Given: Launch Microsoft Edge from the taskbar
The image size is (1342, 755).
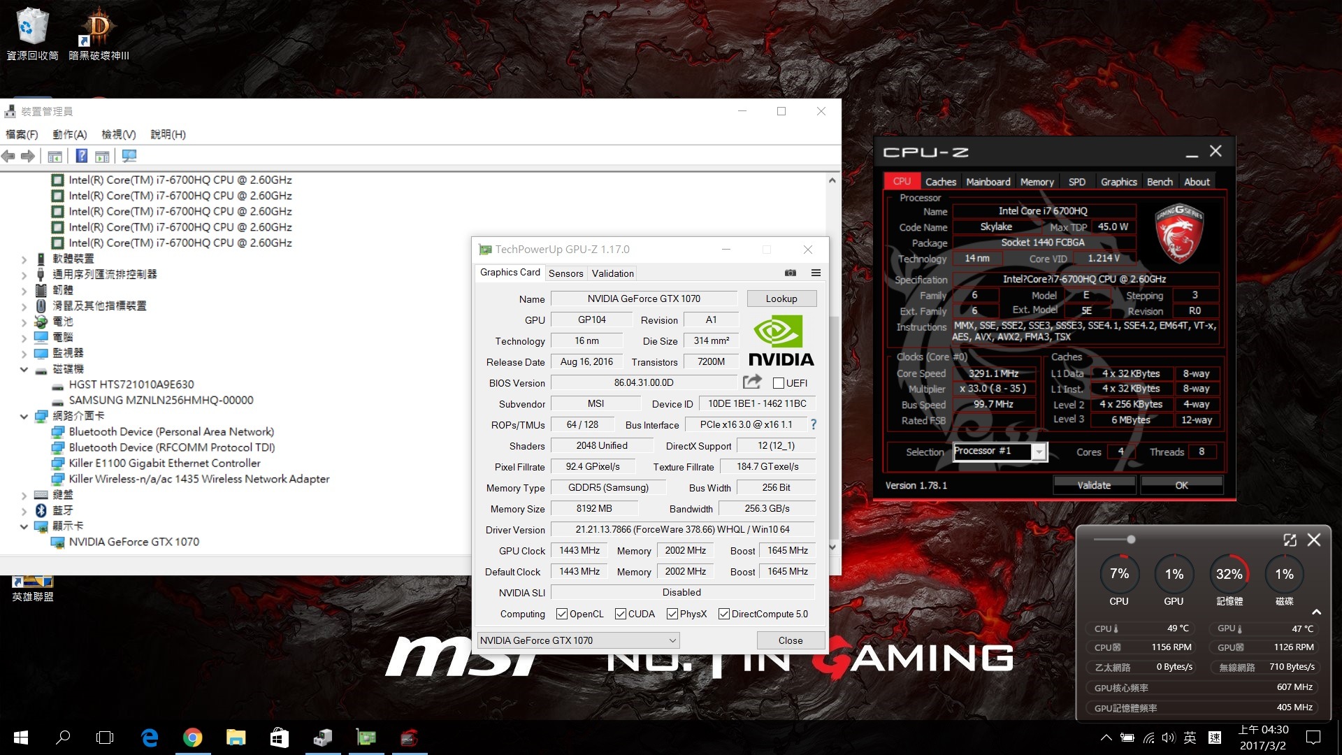Looking at the screenshot, I should [x=150, y=738].
